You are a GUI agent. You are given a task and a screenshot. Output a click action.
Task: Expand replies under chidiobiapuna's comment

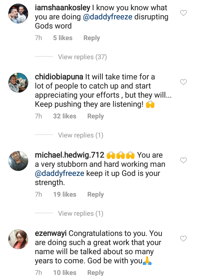(80, 135)
